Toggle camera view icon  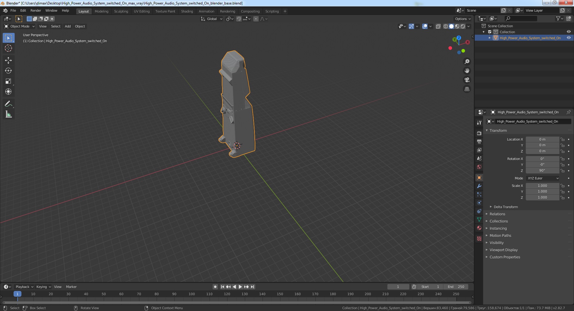467,80
